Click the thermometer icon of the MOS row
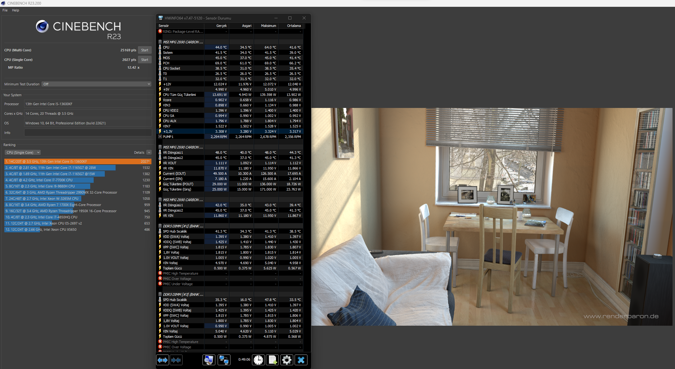675x369 pixels. (x=160, y=58)
